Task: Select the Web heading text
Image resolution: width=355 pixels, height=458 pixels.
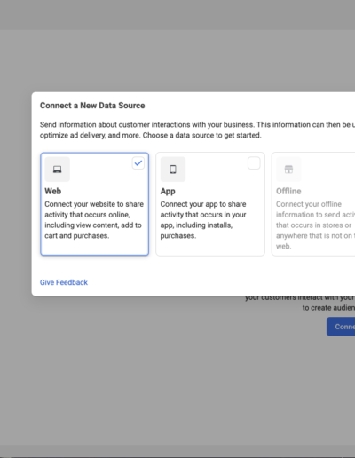Action: coord(53,191)
